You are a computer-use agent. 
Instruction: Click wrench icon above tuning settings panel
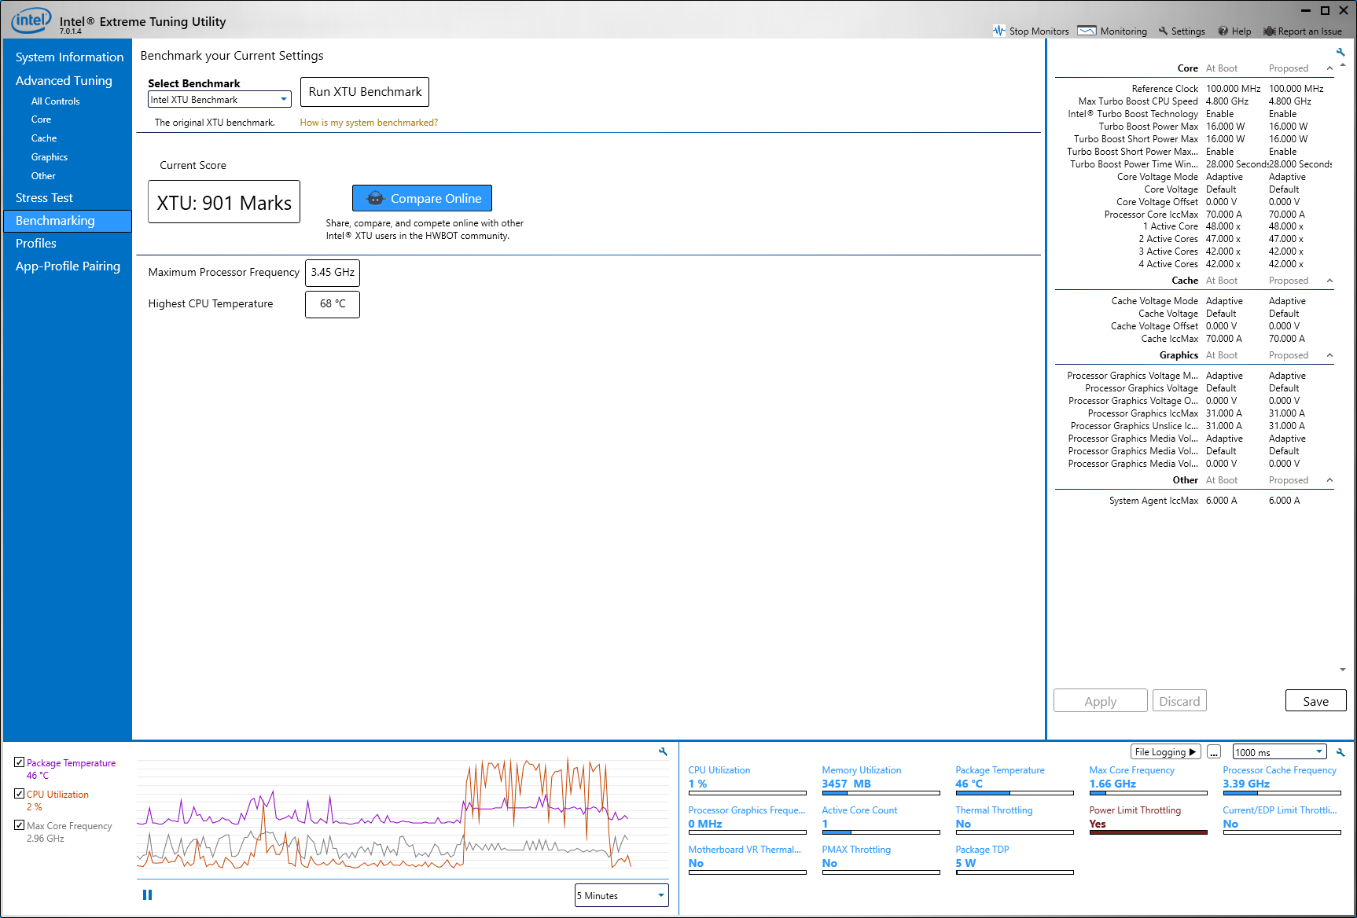click(x=1340, y=52)
